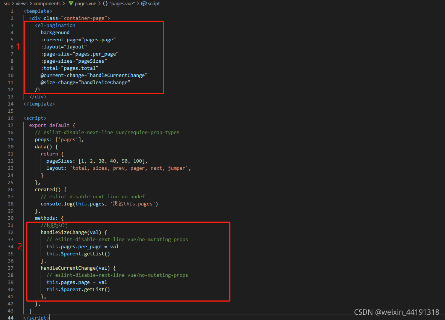Click line number 1 in gutter
The height and width of the screenshot is (320, 445).
coord(12,11)
